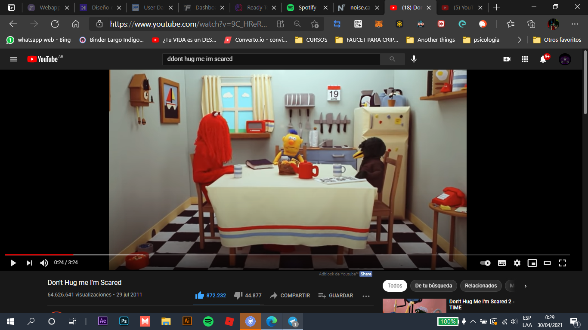The image size is (588, 330).
Task: Show hidden system tray icons chevron
Action: (473, 321)
